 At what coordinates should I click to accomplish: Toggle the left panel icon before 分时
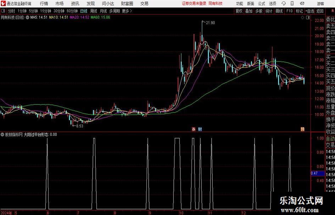coord(3,11)
